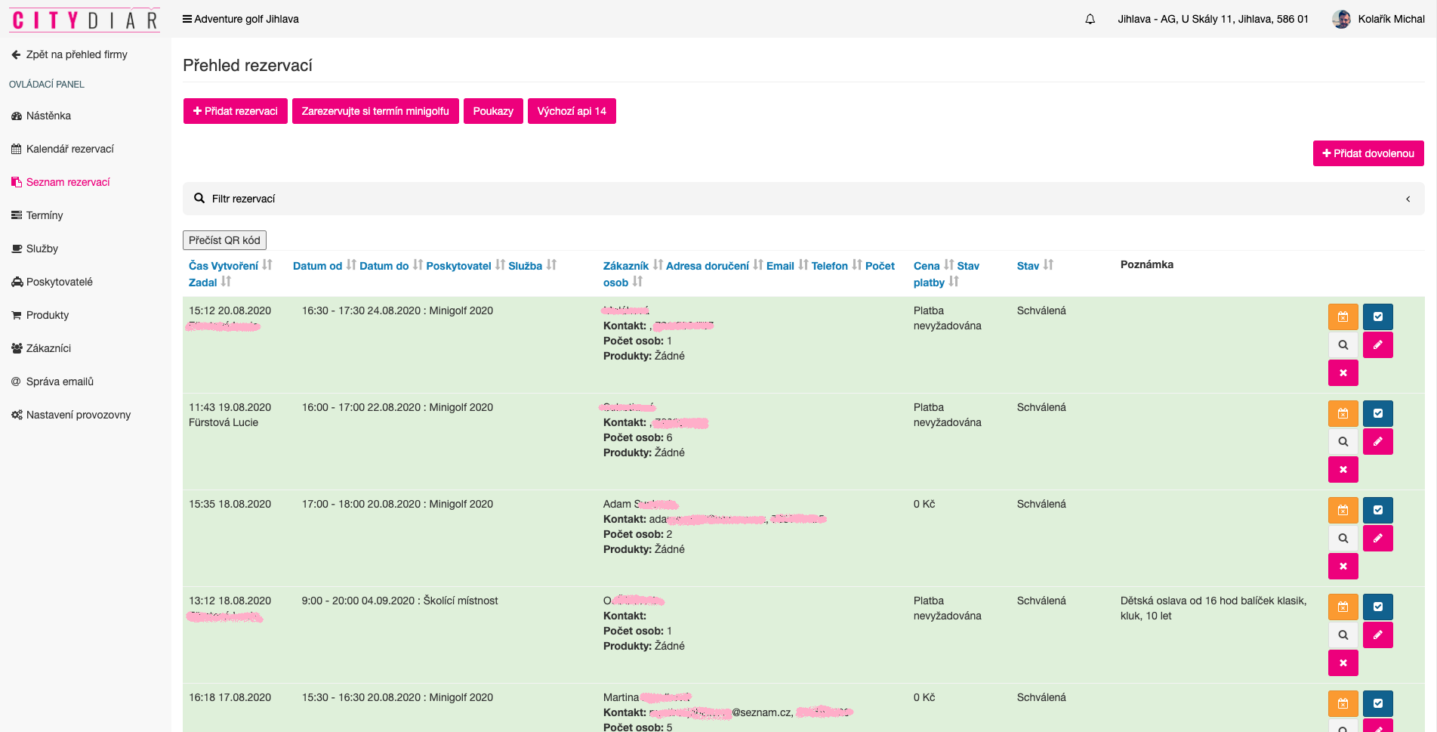Open Kalendář rezervací in the sidebar
The image size is (1437, 732).
click(x=69, y=150)
